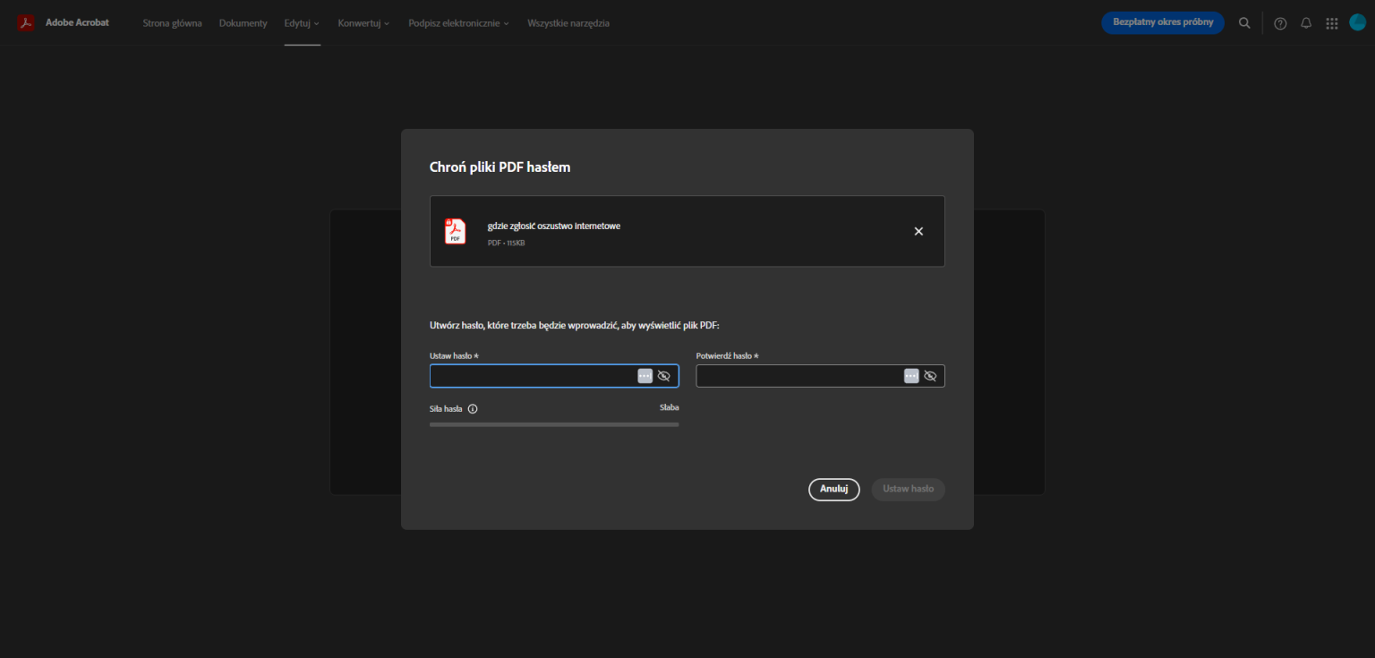The width and height of the screenshot is (1375, 658).
Task: Open search in the Acrobat toolbar
Action: click(1244, 22)
